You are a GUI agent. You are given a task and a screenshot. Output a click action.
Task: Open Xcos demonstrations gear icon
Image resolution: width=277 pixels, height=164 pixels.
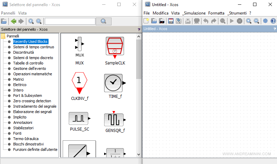265,21
